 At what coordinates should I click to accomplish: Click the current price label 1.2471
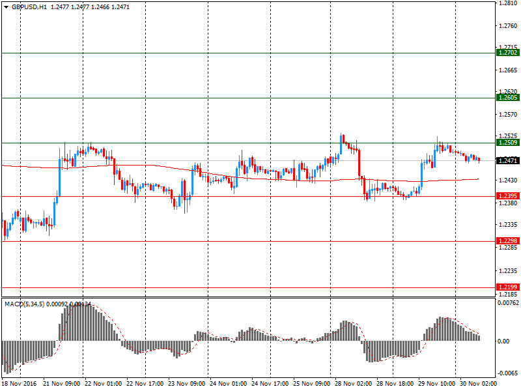click(507, 160)
